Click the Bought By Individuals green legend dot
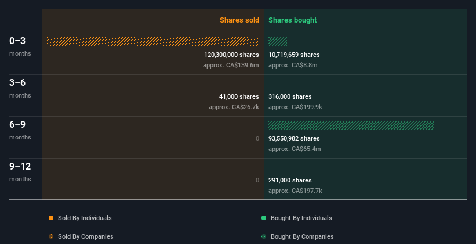 (x=264, y=218)
